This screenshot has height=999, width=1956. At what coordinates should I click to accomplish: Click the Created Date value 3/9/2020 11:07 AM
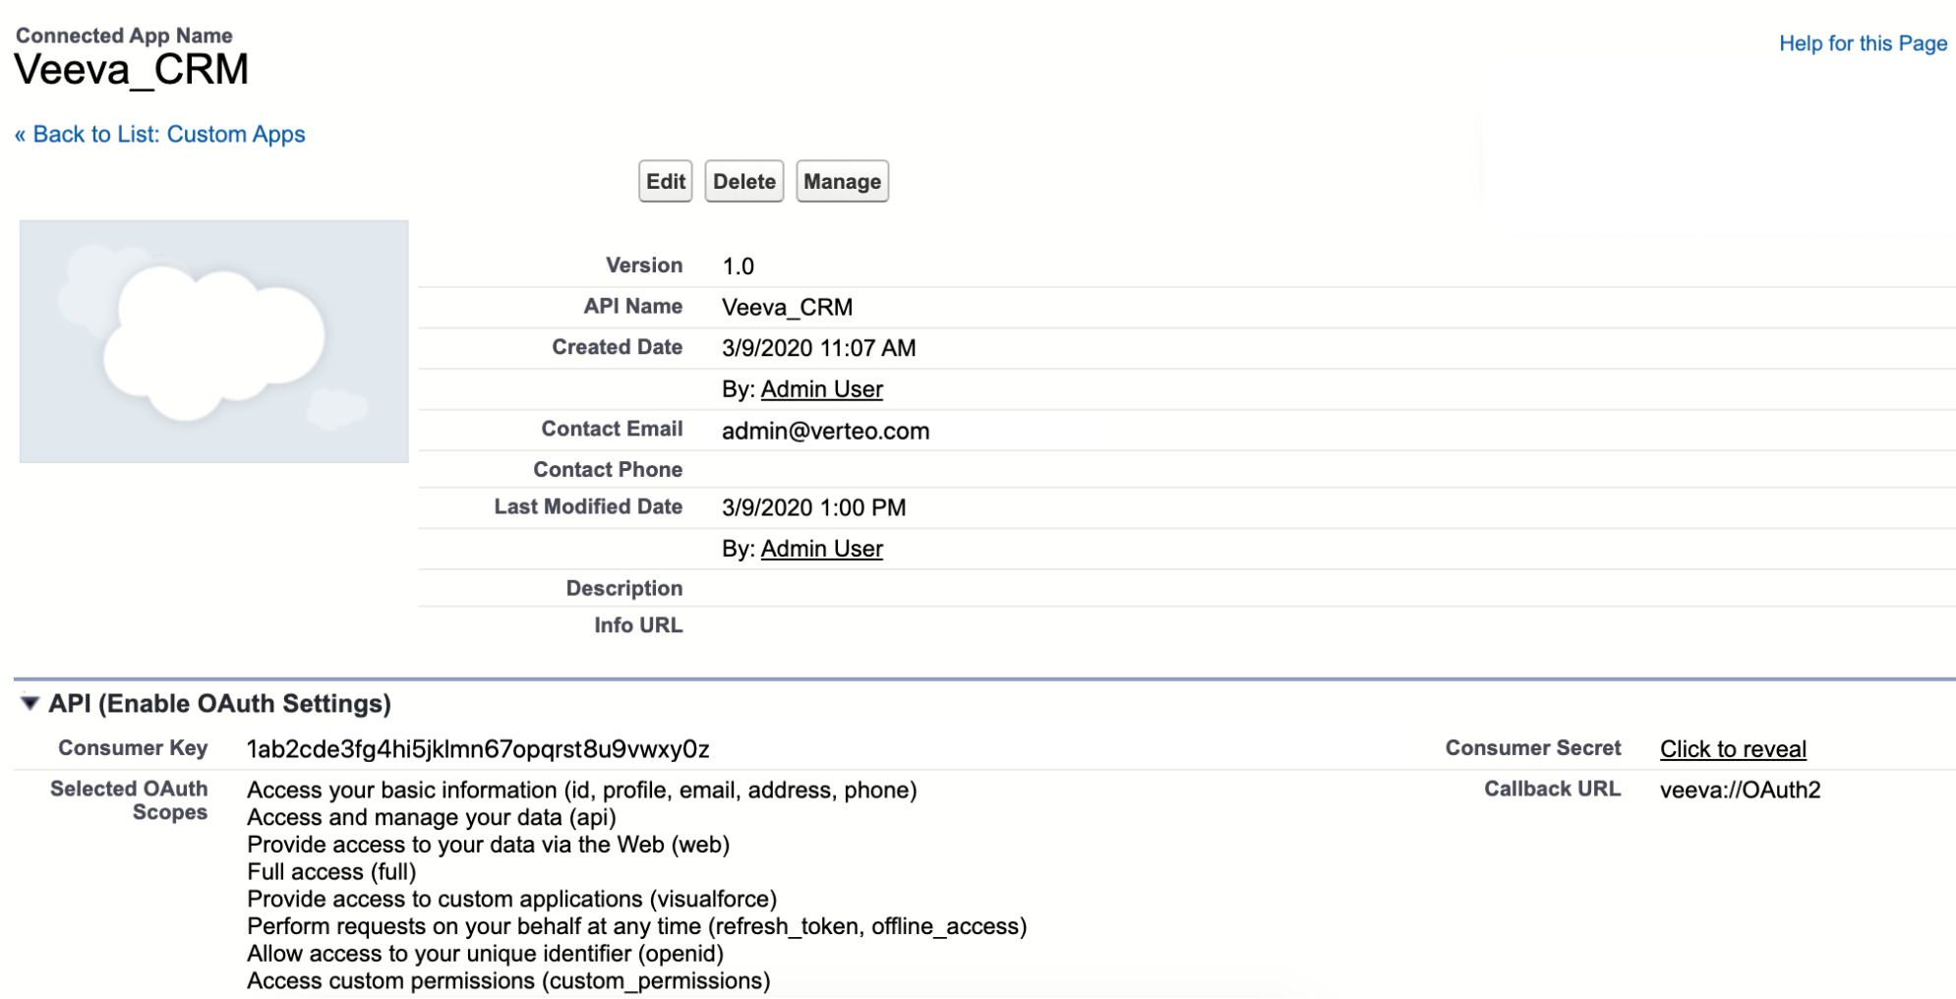point(818,348)
